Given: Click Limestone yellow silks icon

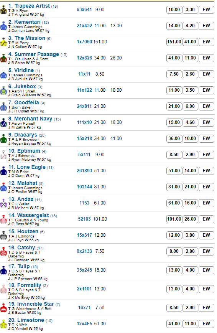Looking at the screenshot, I should (x=3, y=324).
